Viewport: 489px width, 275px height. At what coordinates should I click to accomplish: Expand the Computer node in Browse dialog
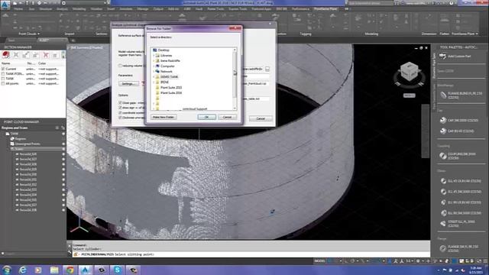(154, 66)
